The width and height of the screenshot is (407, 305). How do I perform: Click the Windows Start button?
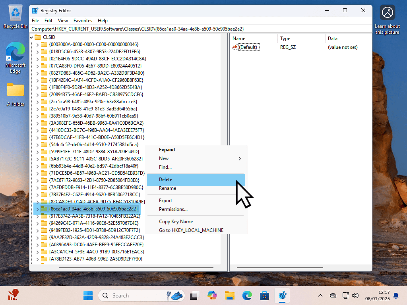pyautogui.click(x=88, y=295)
